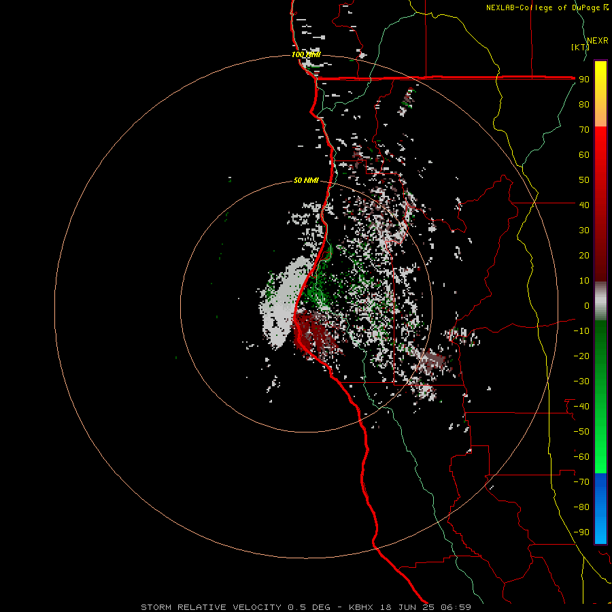This screenshot has width=612, height=612.
Task: Click the -20 value on velocity scale
Action: pyautogui.click(x=581, y=356)
